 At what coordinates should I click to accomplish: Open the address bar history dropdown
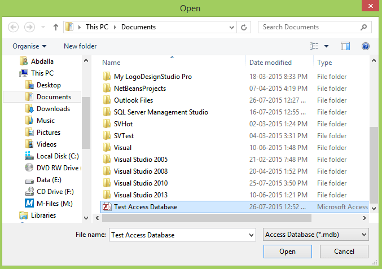tap(231, 27)
